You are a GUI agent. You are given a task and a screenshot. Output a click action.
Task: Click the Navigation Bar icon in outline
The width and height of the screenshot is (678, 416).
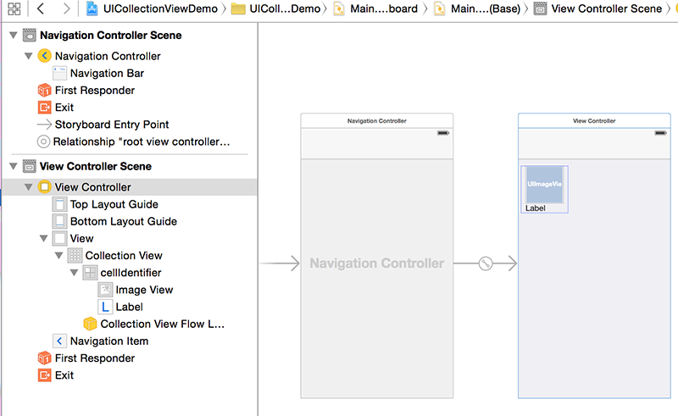point(59,73)
